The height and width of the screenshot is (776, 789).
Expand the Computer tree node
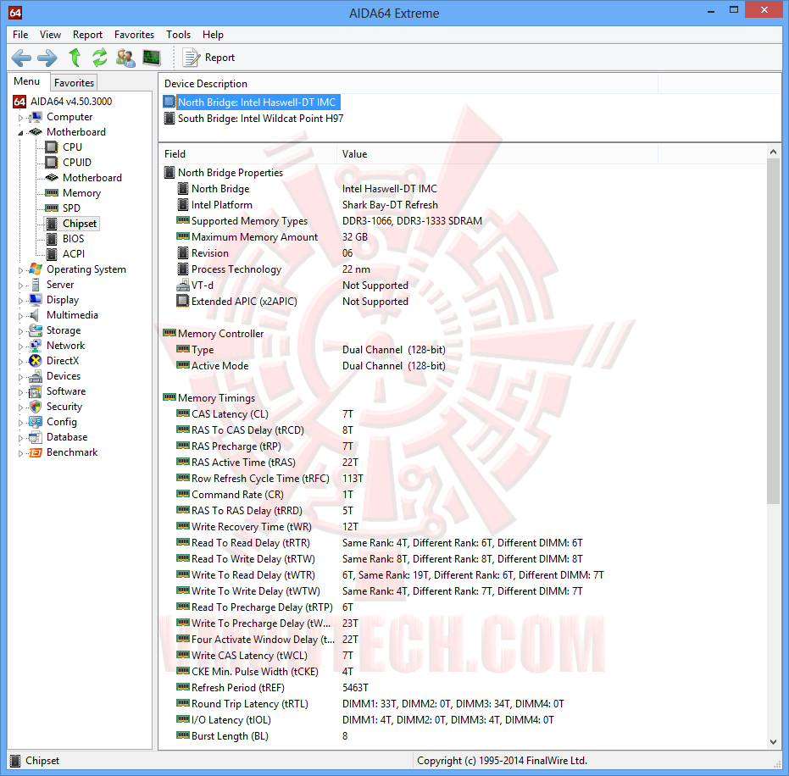pyautogui.click(x=20, y=118)
